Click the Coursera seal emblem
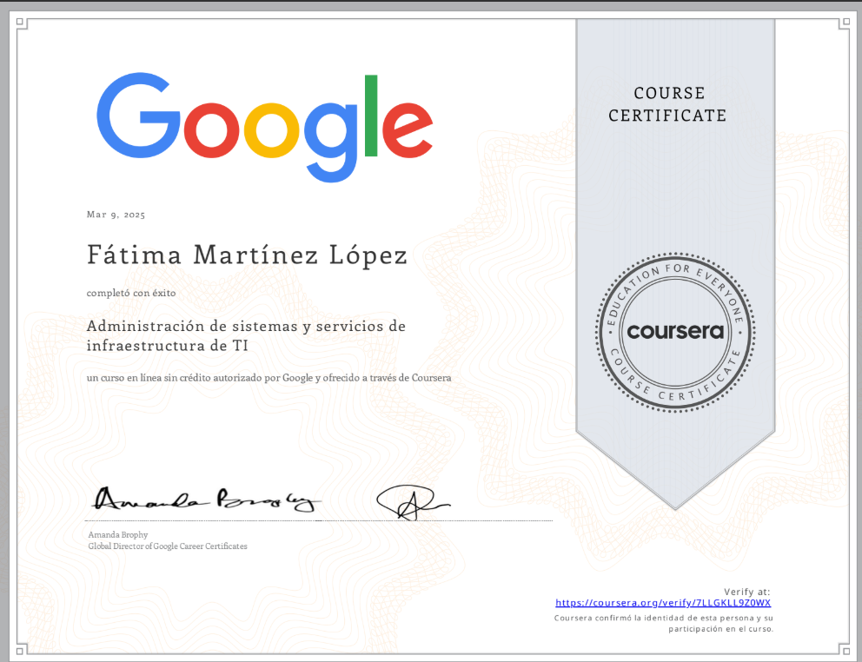The image size is (862, 662). pos(675,332)
